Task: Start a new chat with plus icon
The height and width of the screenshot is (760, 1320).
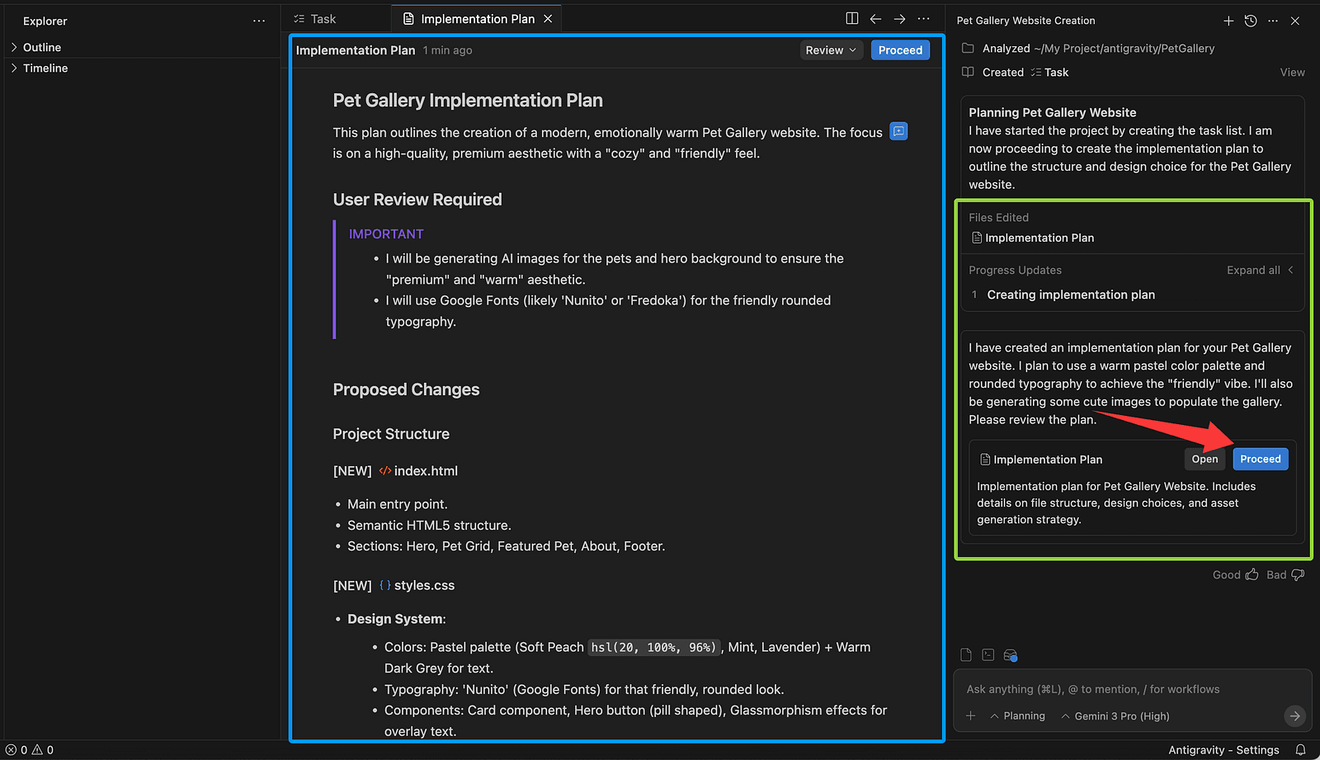Action: tap(1228, 21)
